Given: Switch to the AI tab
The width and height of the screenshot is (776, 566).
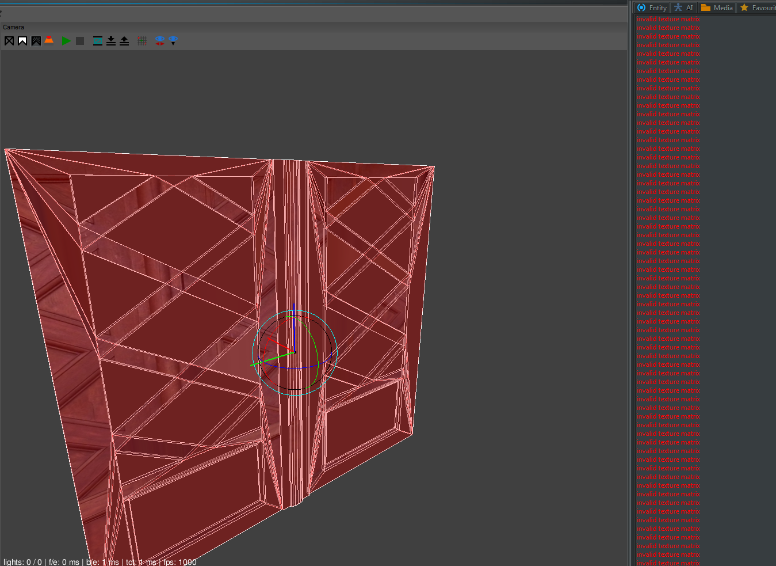Looking at the screenshot, I should point(684,7).
